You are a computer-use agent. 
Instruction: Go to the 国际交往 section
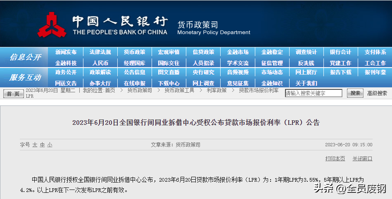(169, 63)
